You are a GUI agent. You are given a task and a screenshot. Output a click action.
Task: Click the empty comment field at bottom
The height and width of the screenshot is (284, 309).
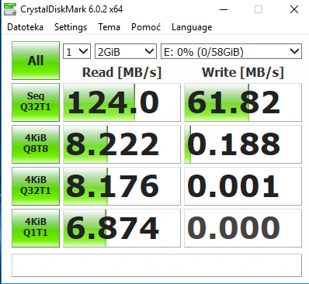[157, 265]
